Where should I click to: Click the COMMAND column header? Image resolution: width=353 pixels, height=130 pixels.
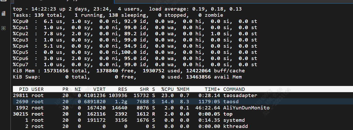coord(234,89)
